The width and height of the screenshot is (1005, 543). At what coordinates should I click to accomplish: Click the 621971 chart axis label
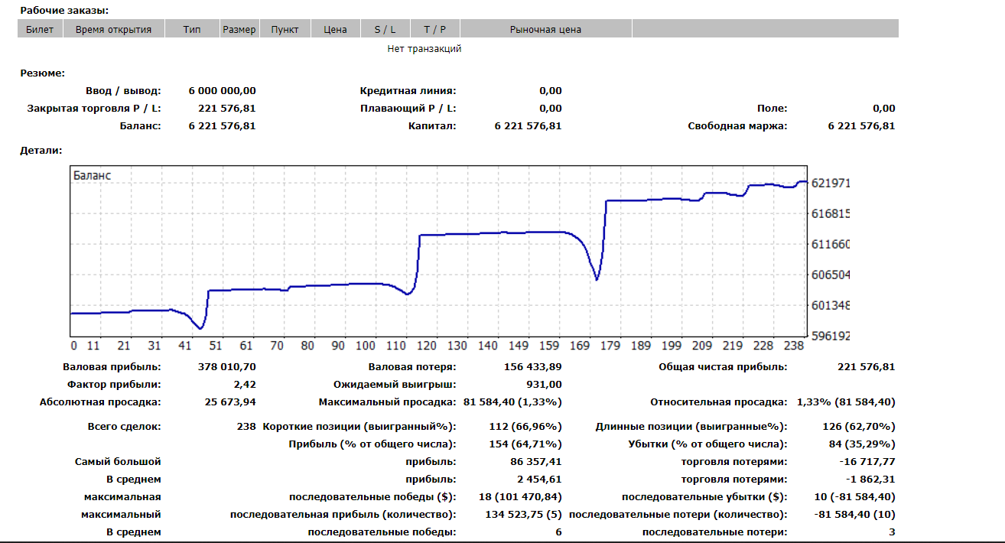(829, 184)
